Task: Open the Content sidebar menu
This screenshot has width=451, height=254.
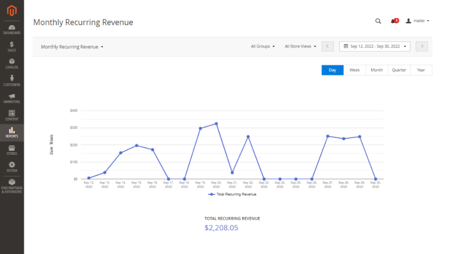Action: (12, 115)
